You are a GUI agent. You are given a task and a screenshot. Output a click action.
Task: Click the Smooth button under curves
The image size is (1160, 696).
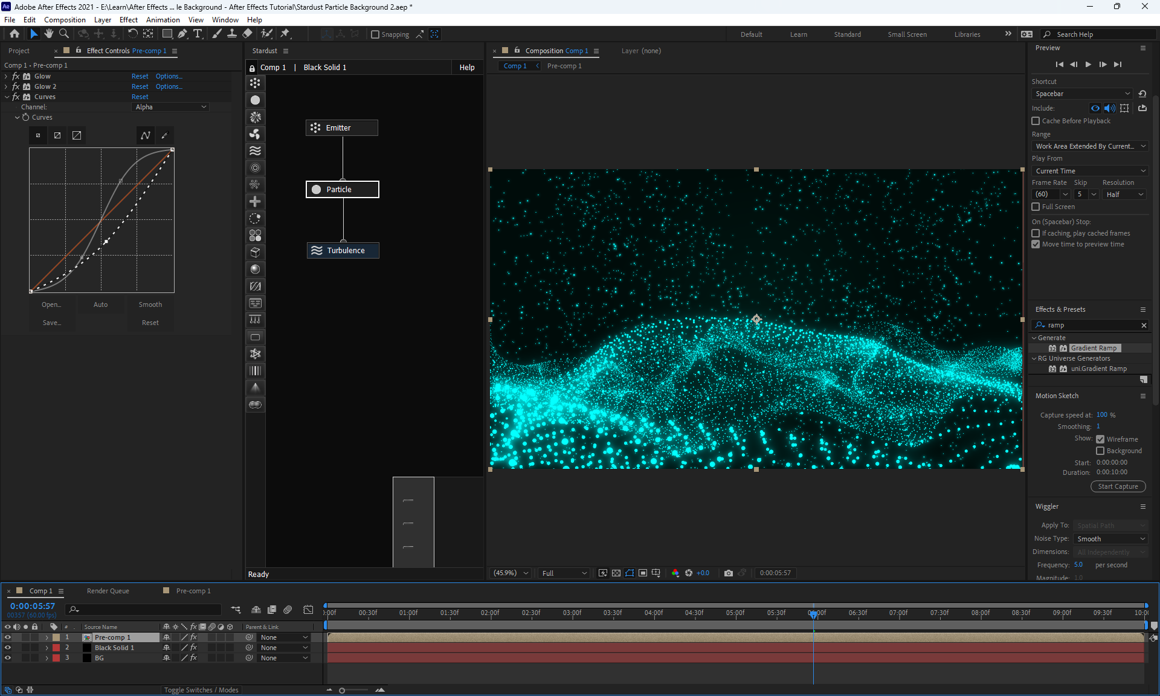(150, 304)
